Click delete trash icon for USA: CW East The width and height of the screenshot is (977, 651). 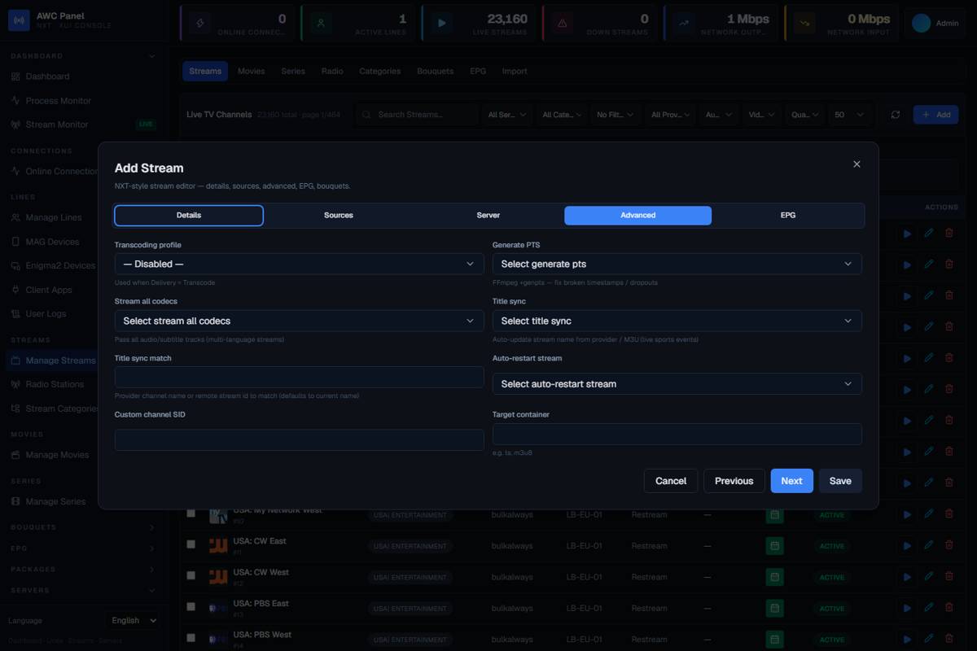(949, 545)
